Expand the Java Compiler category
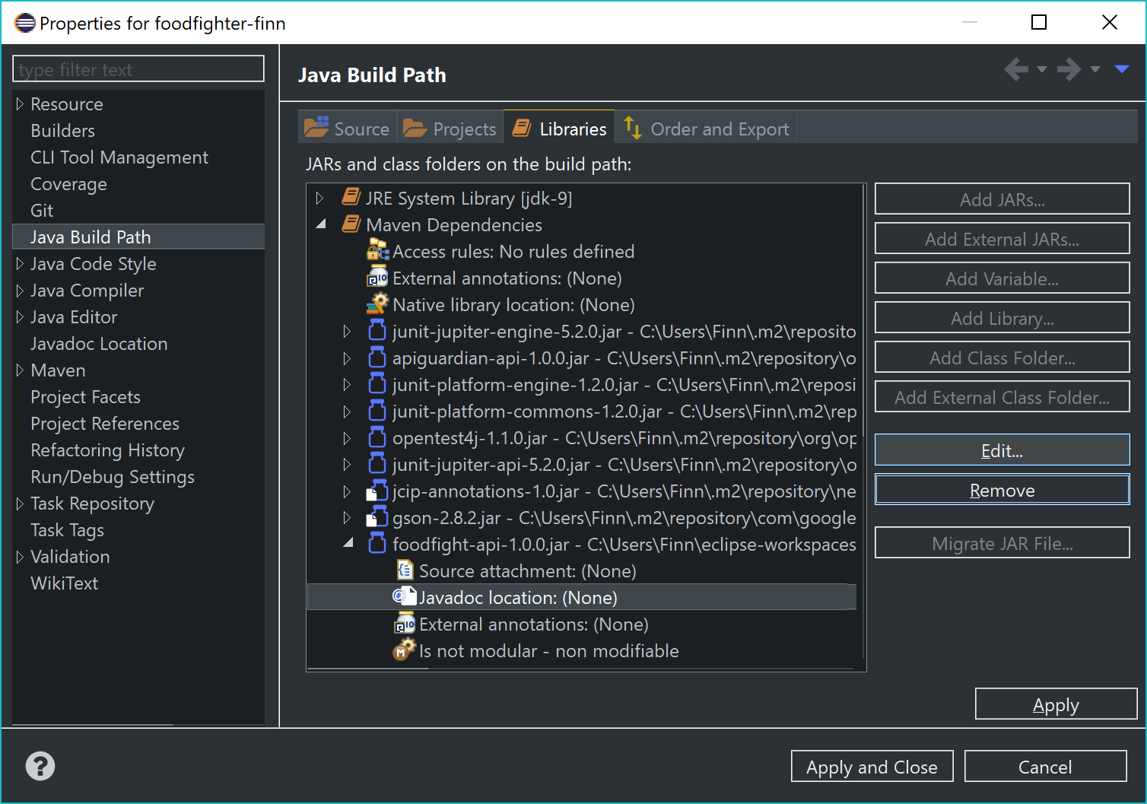 tap(21, 290)
